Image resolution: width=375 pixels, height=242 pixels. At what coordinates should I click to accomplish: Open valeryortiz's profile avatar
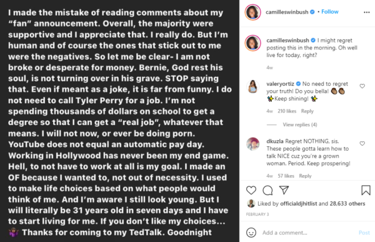pyautogui.click(x=252, y=86)
